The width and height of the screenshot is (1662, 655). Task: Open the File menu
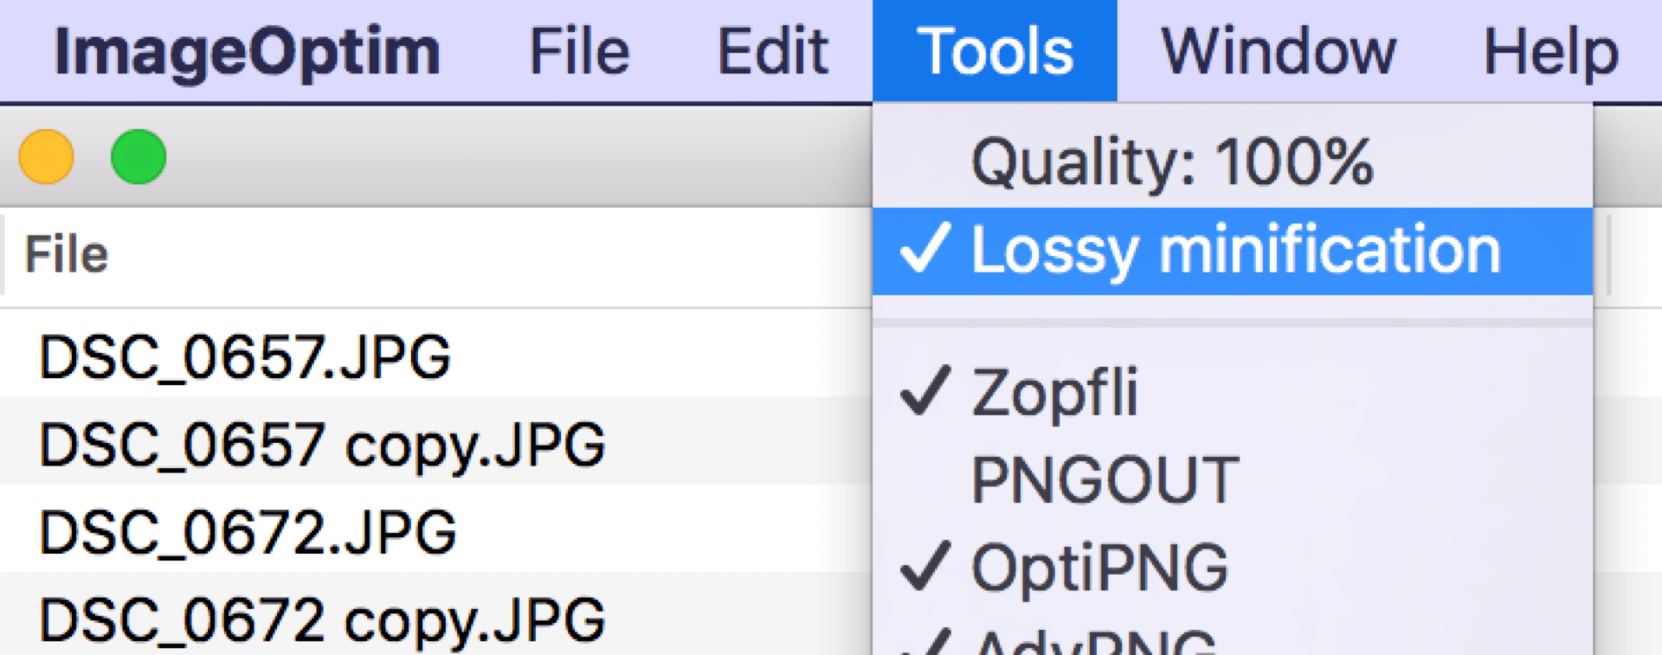pos(579,52)
